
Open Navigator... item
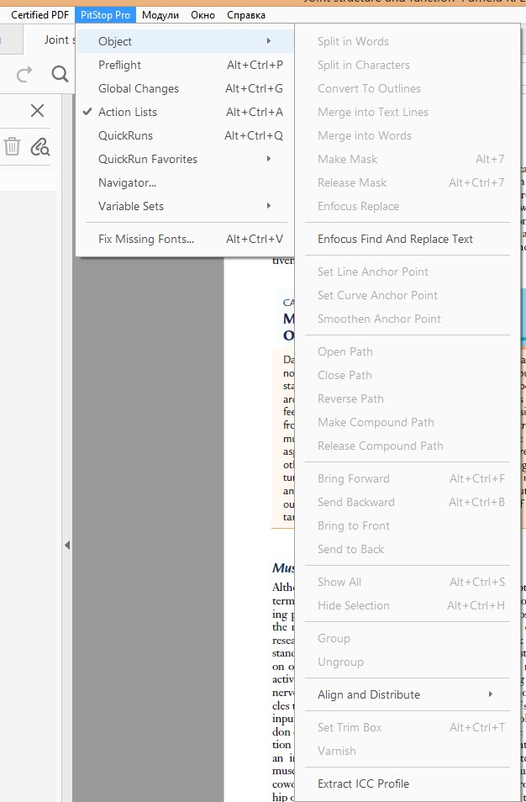(x=185, y=182)
